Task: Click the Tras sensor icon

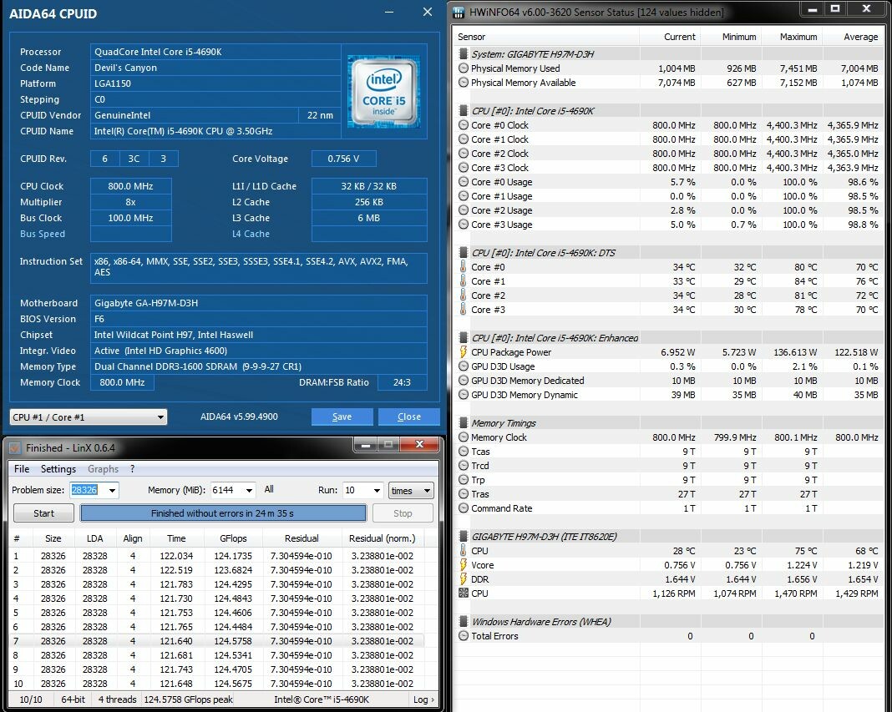Action: pyautogui.click(x=463, y=494)
